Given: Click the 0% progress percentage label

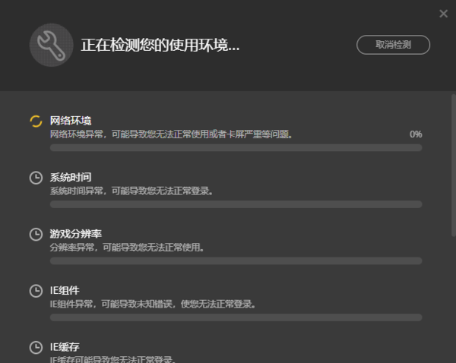Looking at the screenshot, I should pos(416,134).
